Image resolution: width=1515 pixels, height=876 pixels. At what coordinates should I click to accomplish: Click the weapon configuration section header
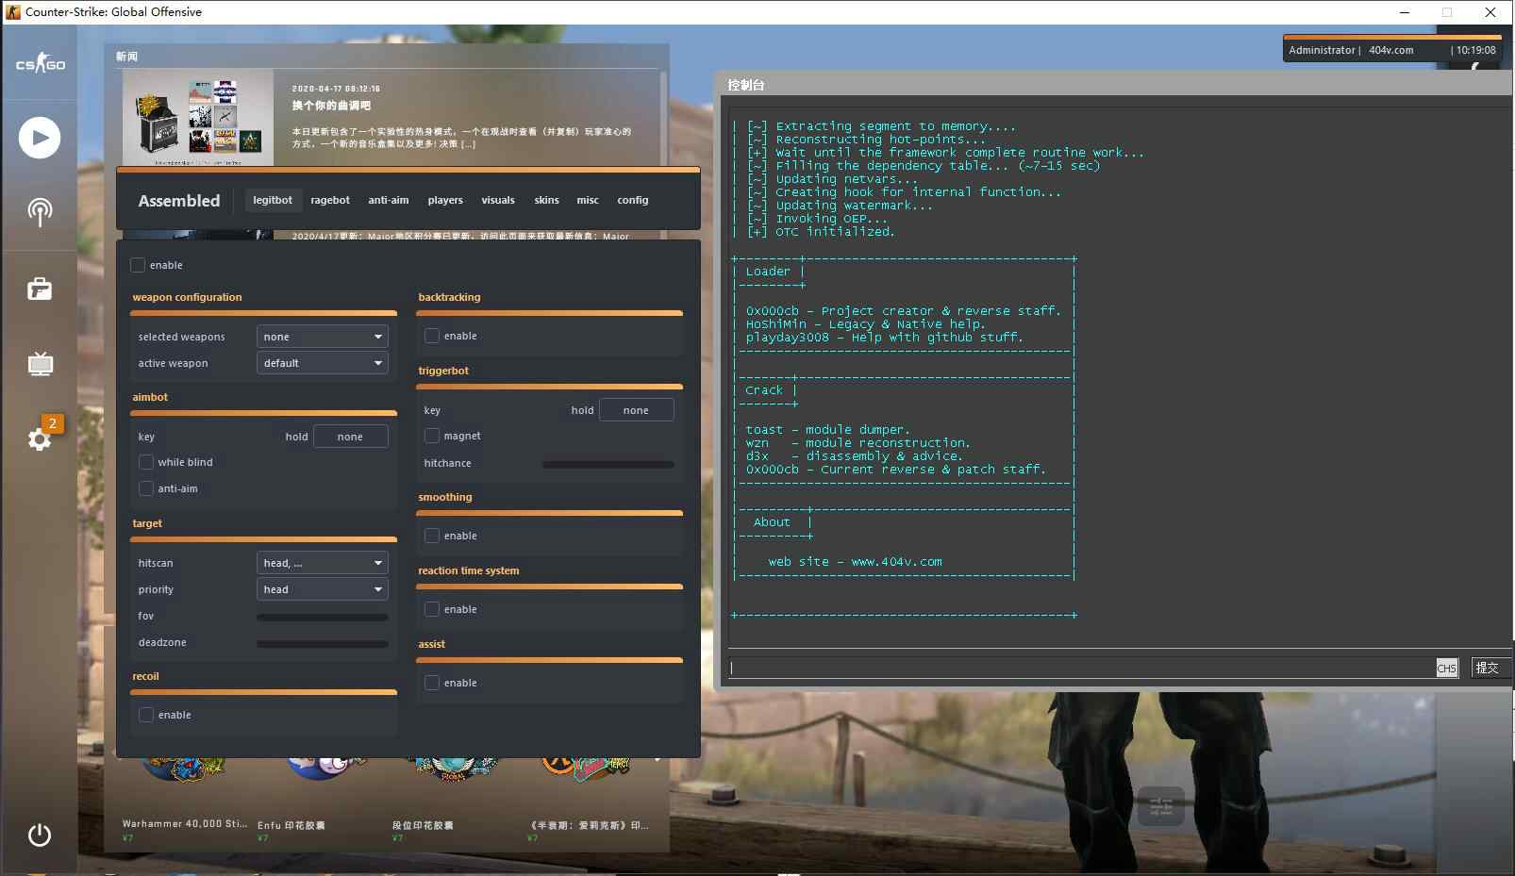pos(187,297)
